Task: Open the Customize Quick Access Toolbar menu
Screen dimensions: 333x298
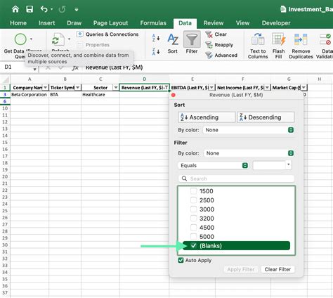Action: (x=77, y=10)
